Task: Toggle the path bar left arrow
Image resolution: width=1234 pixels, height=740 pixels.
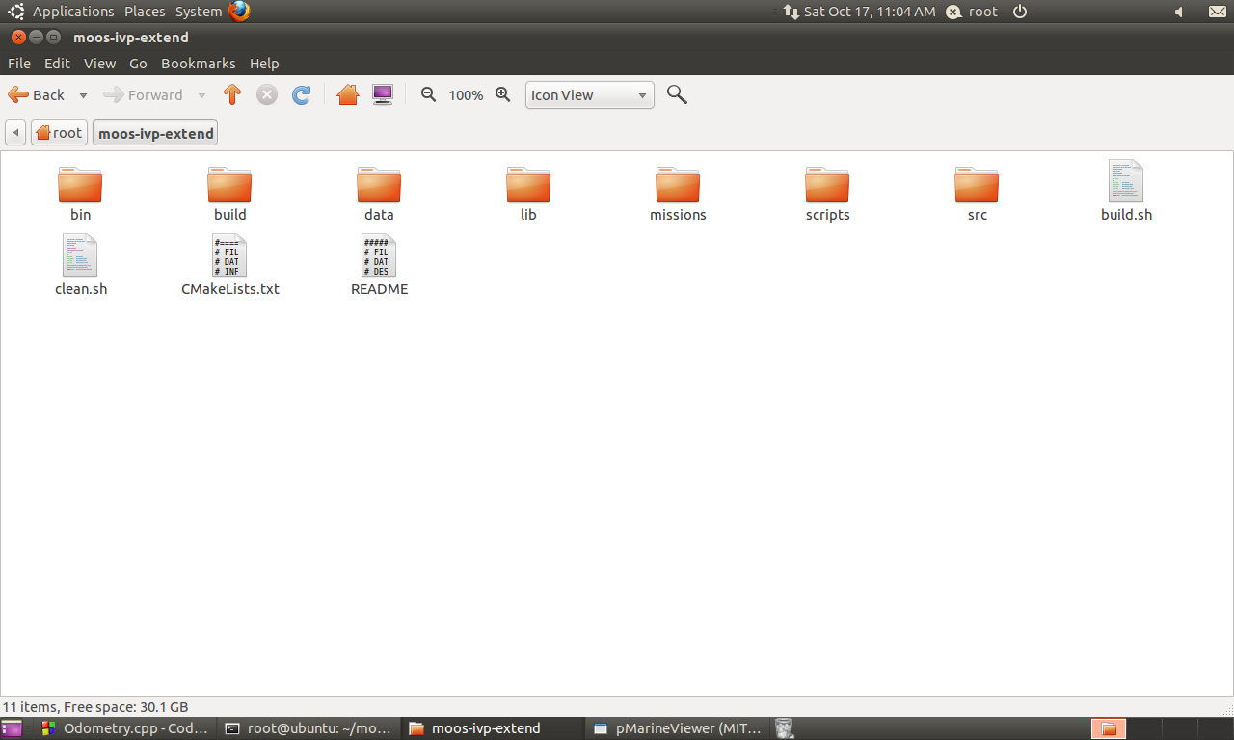Action: pos(15,133)
